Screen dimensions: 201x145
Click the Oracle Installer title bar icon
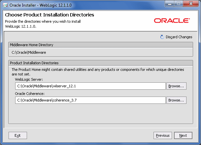[5, 5]
